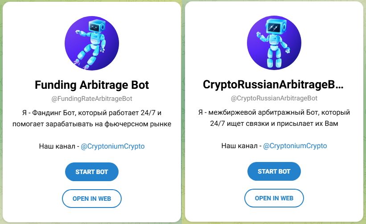Click the 'Я - межбиржевой арбитражный Бот' description line

pos(274,112)
